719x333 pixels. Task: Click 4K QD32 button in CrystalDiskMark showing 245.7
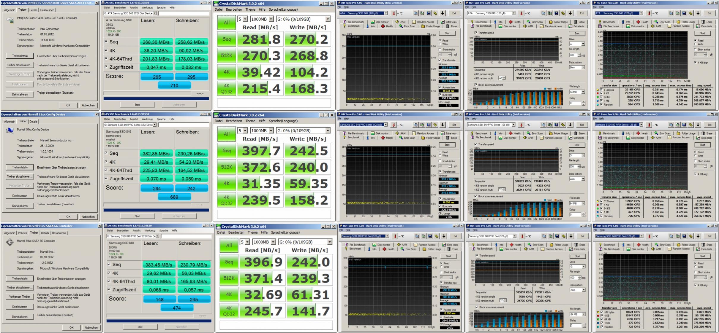click(229, 311)
